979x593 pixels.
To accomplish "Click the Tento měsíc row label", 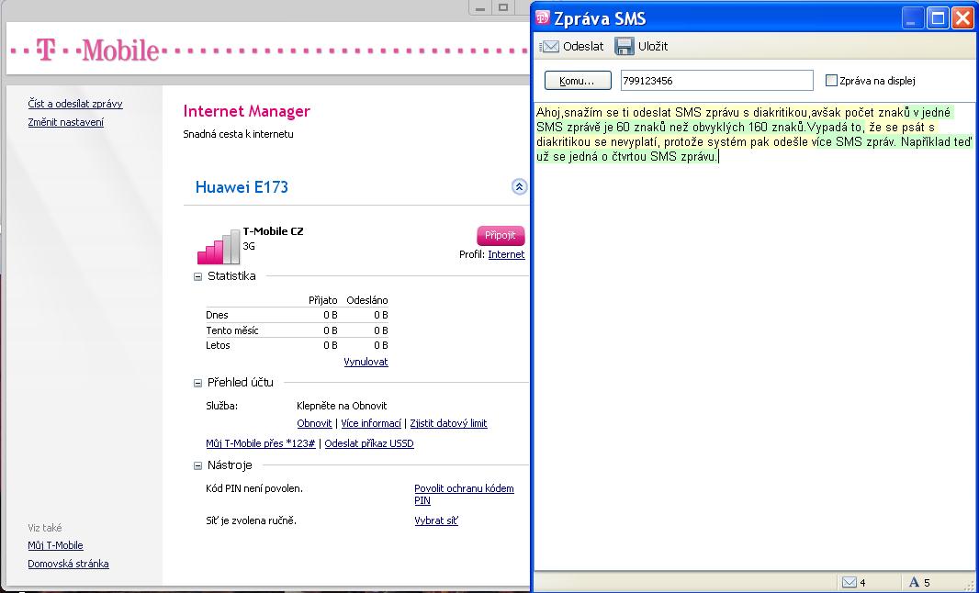I will pyautogui.click(x=231, y=330).
